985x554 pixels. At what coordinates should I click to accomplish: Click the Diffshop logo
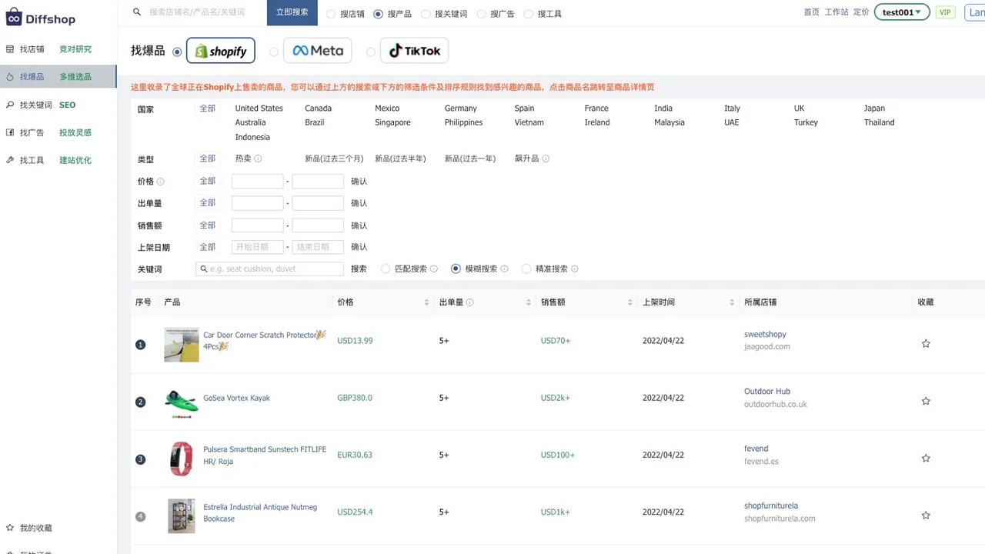tap(40, 18)
